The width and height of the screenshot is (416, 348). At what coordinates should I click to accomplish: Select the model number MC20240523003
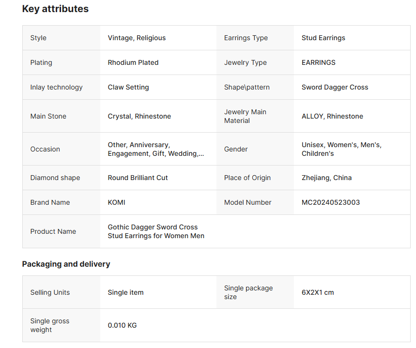pyautogui.click(x=330, y=202)
